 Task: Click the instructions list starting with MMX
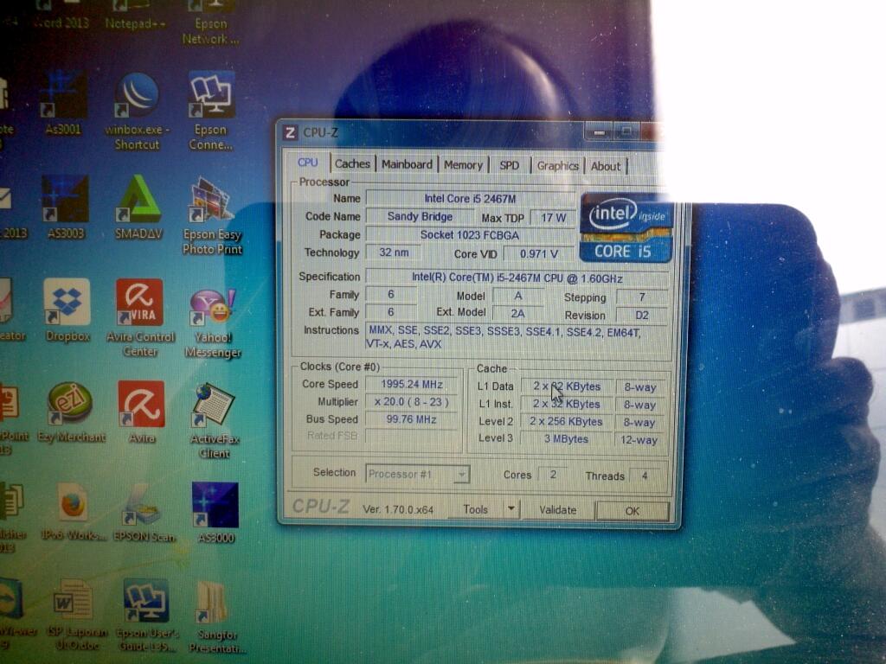(517, 338)
